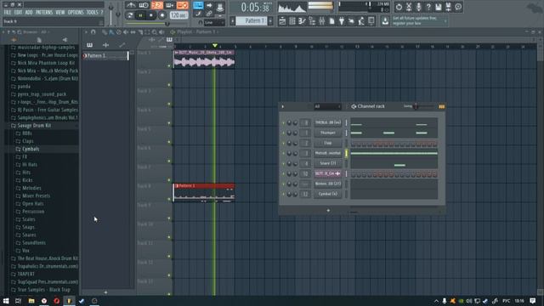Select the playlist select tool
The height and width of the screenshot is (306, 544).
(147, 32)
